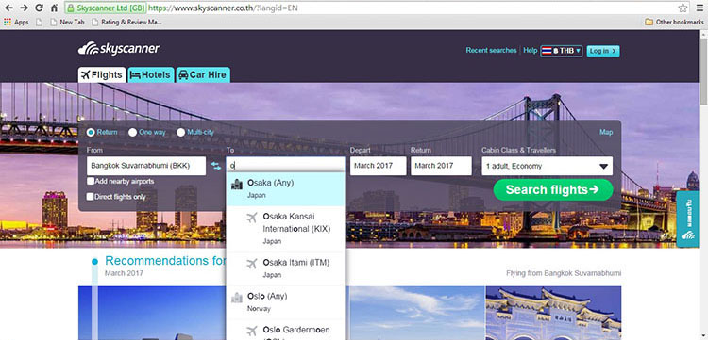Open the THB currency selector
708x340 pixels.
click(x=562, y=51)
